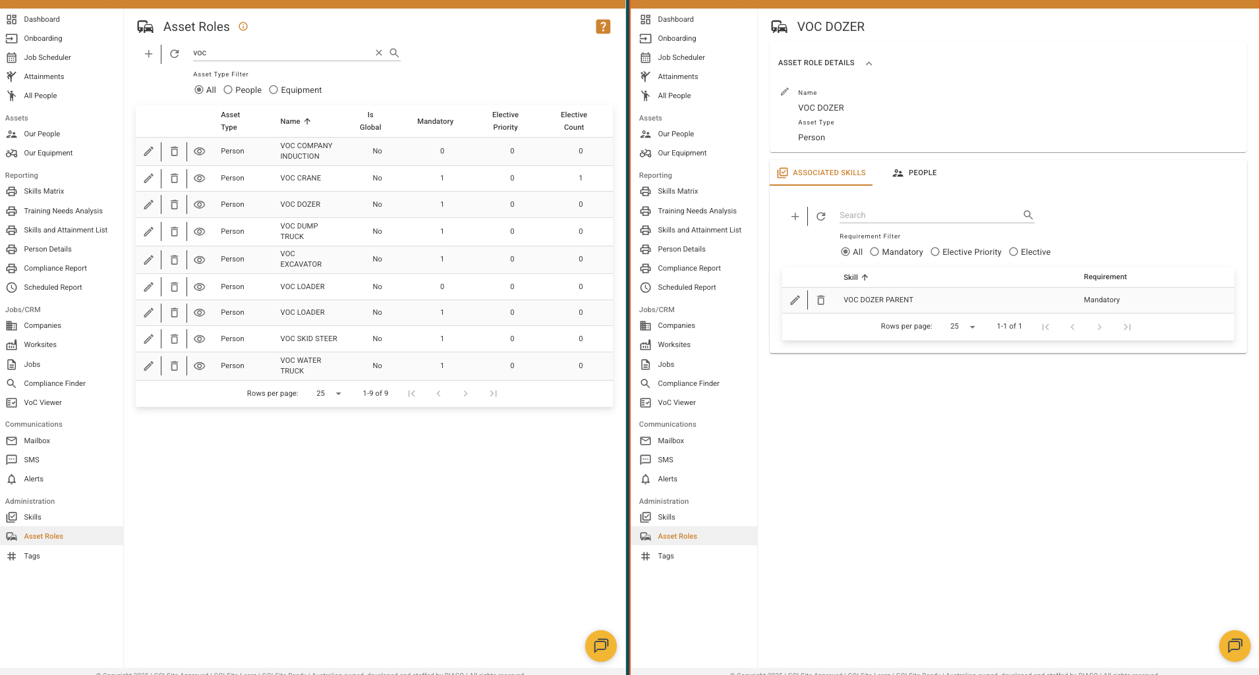Open Skills Matrix in left sidebar
Viewport: 1260px width, 675px height.
coord(43,192)
